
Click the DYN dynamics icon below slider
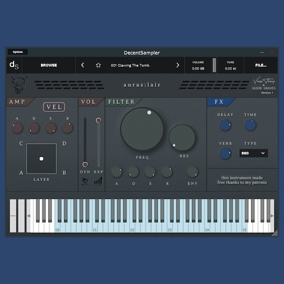(x=85, y=181)
